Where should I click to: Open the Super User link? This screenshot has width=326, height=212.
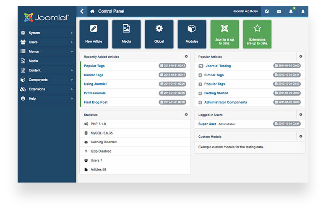click(207, 124)
